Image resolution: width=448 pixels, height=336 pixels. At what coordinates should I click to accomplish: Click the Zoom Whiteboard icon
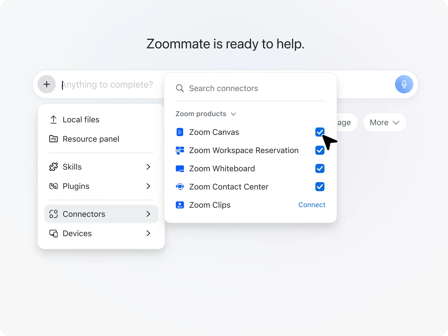click(180, 169)
